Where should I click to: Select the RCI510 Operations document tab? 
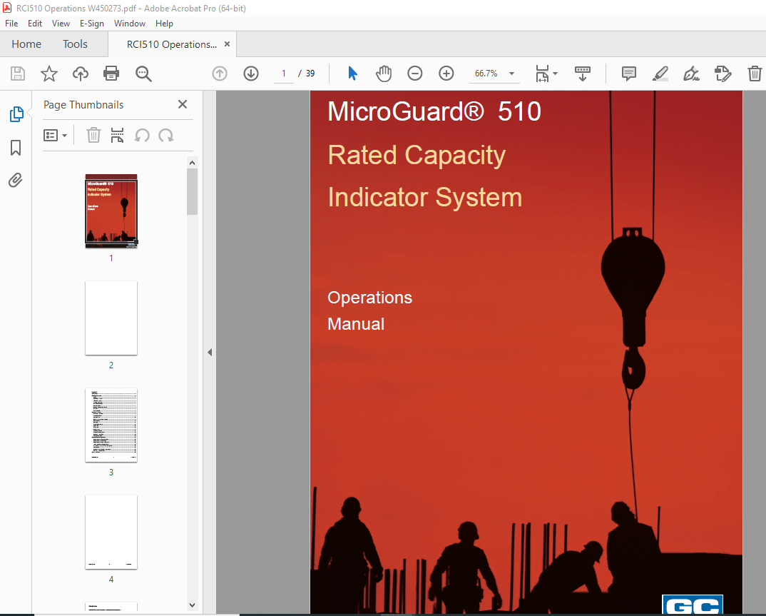171,44
